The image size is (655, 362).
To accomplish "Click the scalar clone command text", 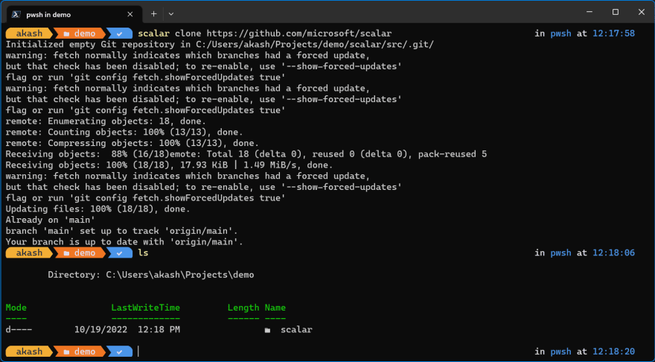I will pyautogui.click(x=265, y=34).
